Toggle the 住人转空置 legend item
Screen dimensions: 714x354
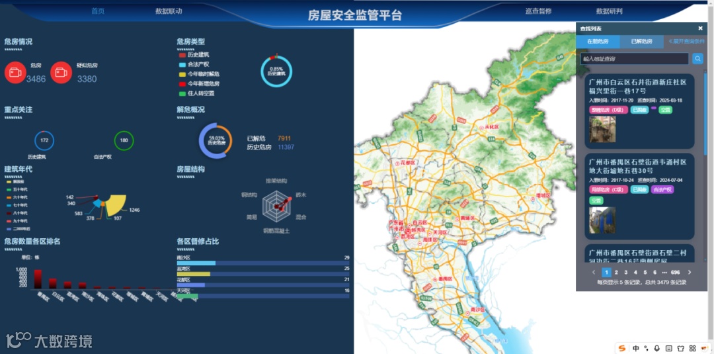click(x=196, y=93)
